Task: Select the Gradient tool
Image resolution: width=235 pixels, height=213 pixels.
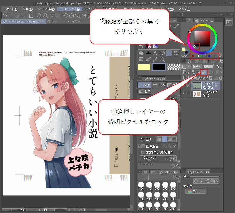Action: pyautogui.click(x=141, y=59)
